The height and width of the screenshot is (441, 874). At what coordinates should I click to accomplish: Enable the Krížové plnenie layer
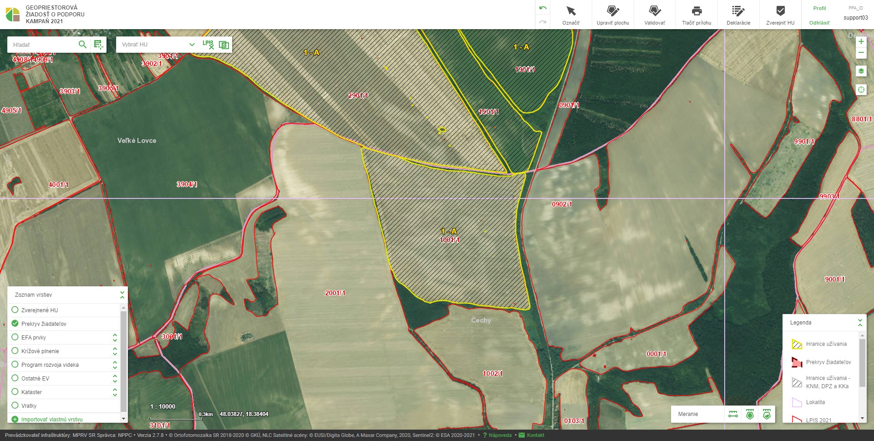(x=15, y=351)
